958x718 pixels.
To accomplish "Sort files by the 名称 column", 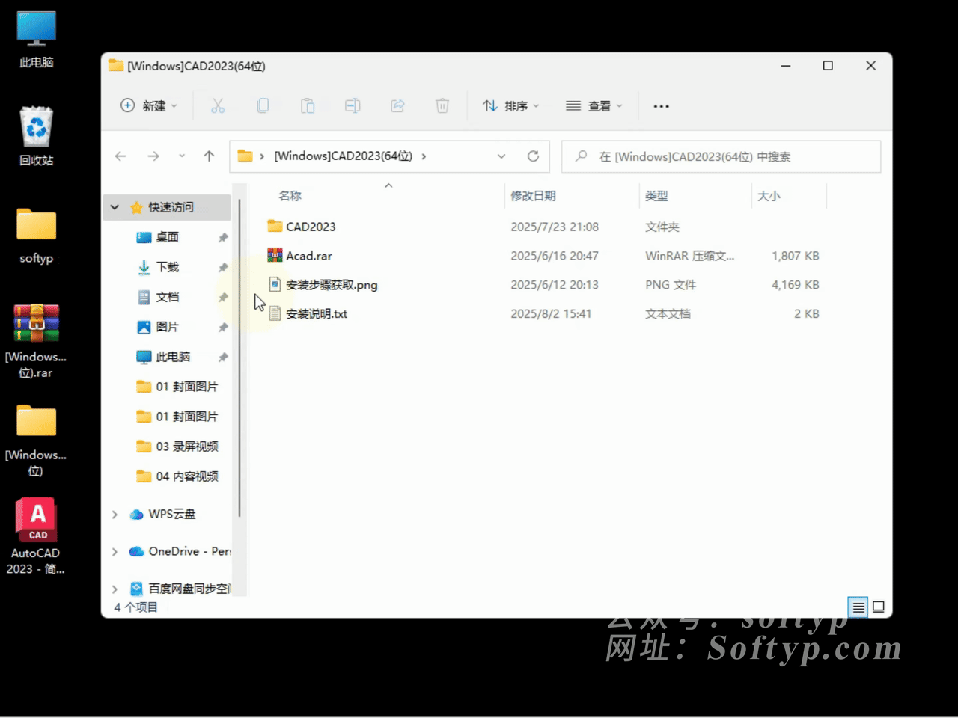I will click(x=290, y=195).
